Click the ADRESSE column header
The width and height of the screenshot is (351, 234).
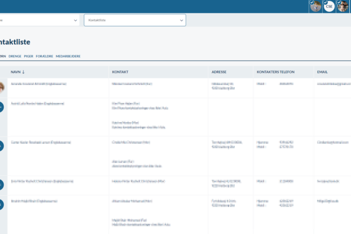(x=219, y=72)
